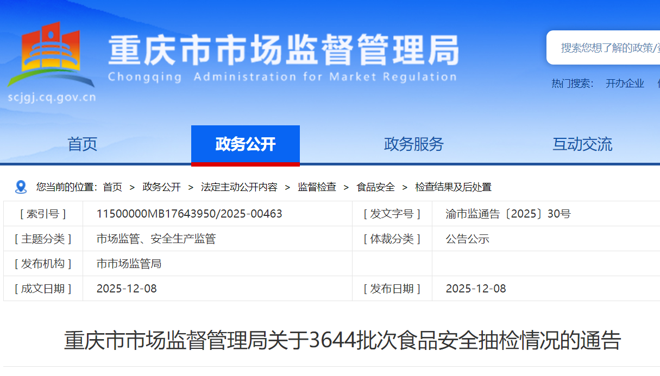Open the 检查结果及后处置 breadcrumb link
Viewport: 660px width, 376px height.
point(453,187)
